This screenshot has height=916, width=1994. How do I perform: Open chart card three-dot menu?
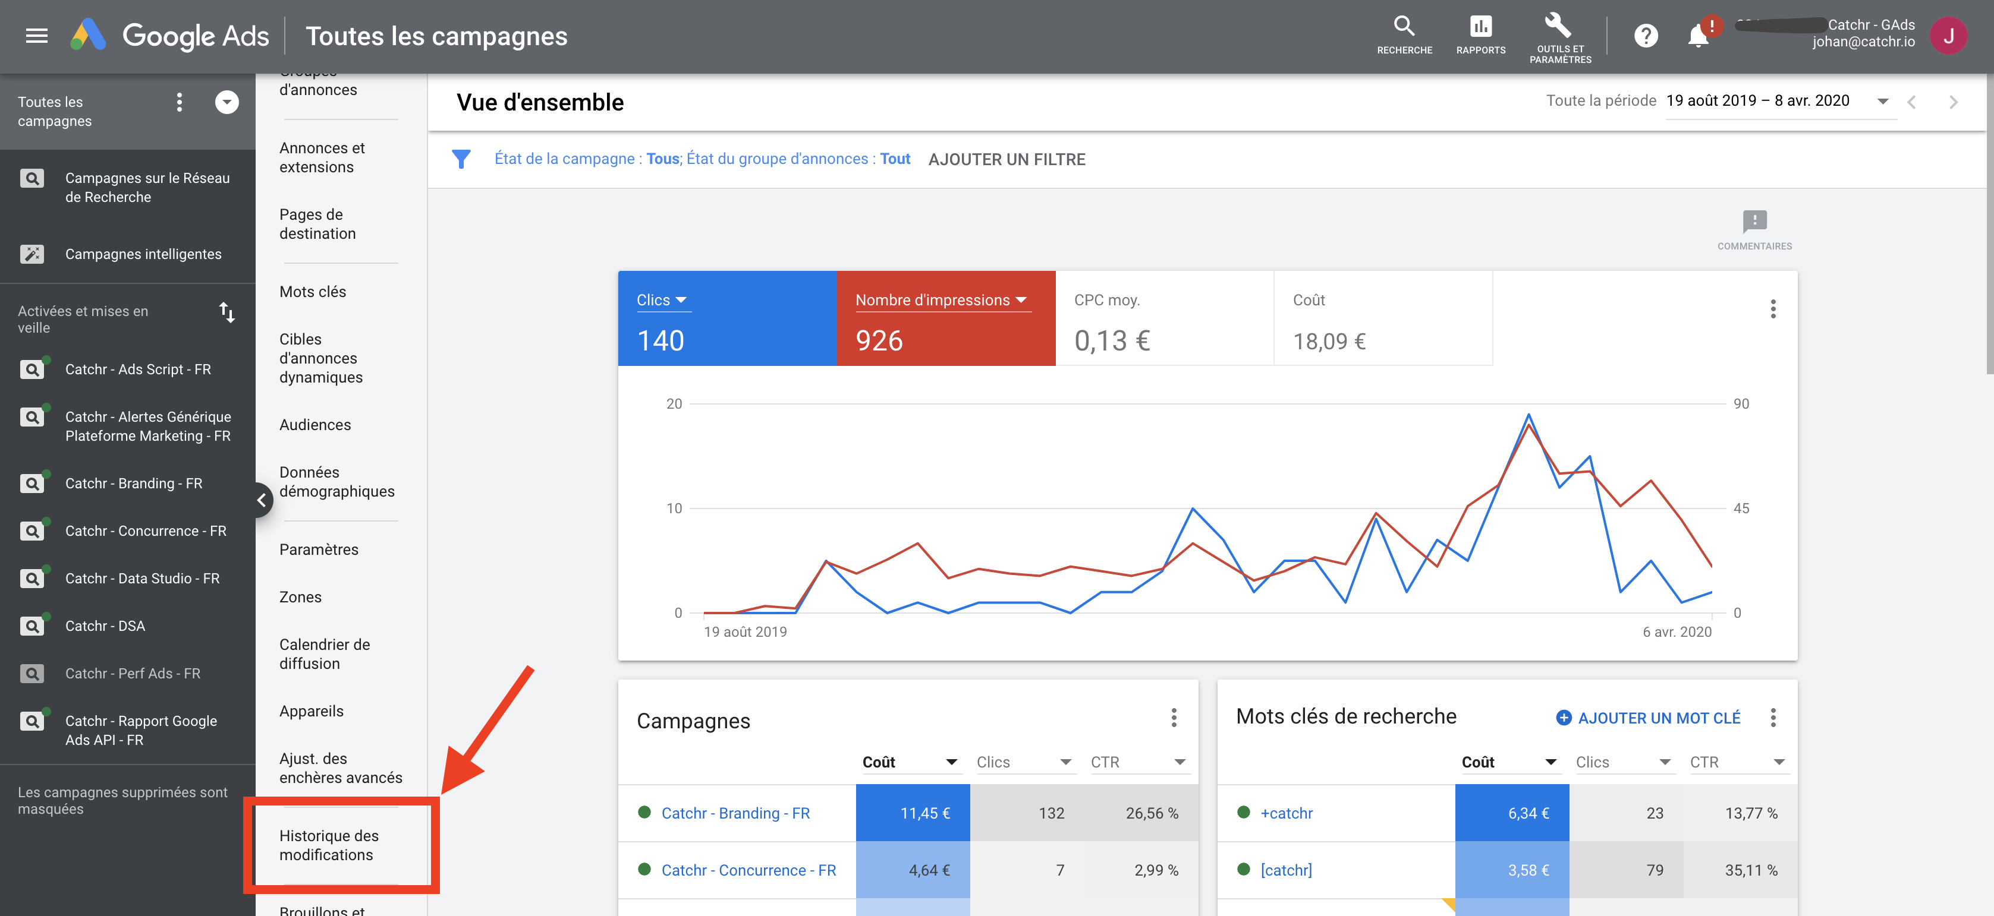1773,309
